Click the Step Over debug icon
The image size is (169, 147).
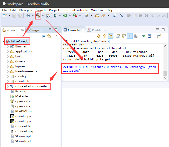coord(158,16)
